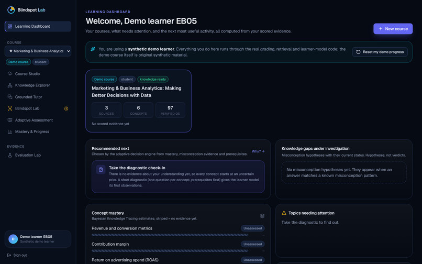Click the 97 Verified Qs stat box
The height and width of the screenshot is (264, 422).
click(x=170, y=110)
